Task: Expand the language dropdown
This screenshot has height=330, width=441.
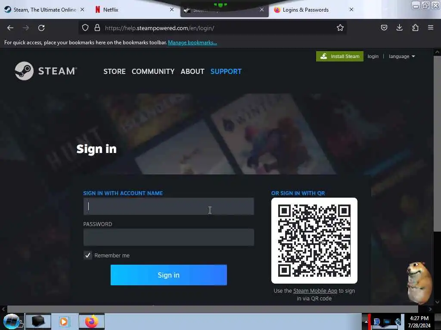Action: pyautogui.click(x=402, y=56)
